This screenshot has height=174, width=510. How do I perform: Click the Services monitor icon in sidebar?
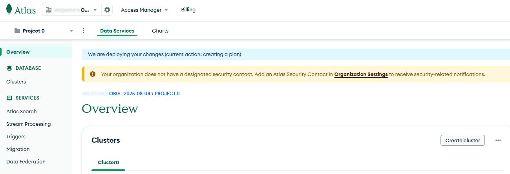[x=9, y=98]
